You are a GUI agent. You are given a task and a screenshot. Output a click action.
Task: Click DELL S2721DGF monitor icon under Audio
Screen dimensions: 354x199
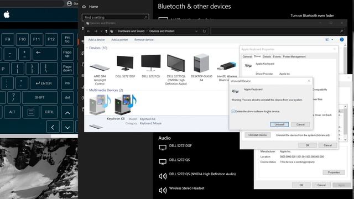(163, 148)
